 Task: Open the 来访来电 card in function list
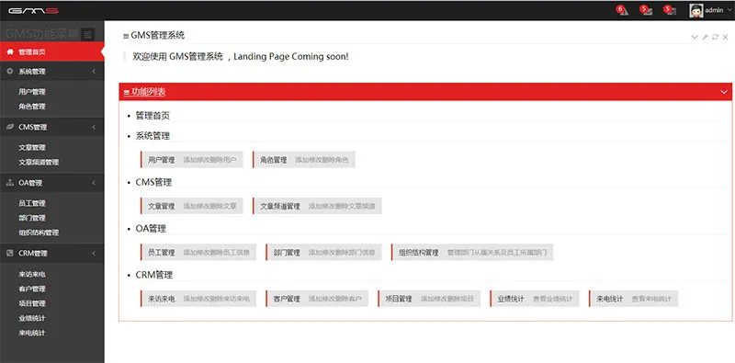[198, 299]
